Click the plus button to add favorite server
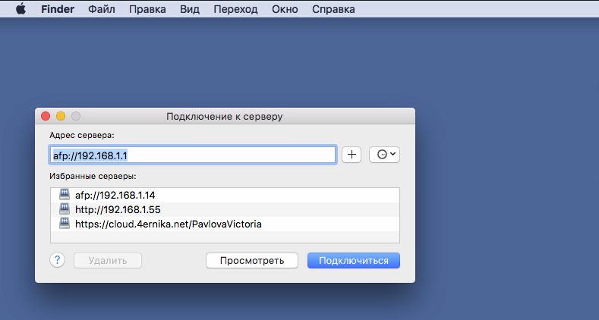Image resolution: width=599 pixels, height=320 pixels. pos(351,154)
